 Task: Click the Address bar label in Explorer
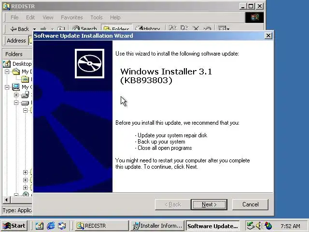coord(16,41)
